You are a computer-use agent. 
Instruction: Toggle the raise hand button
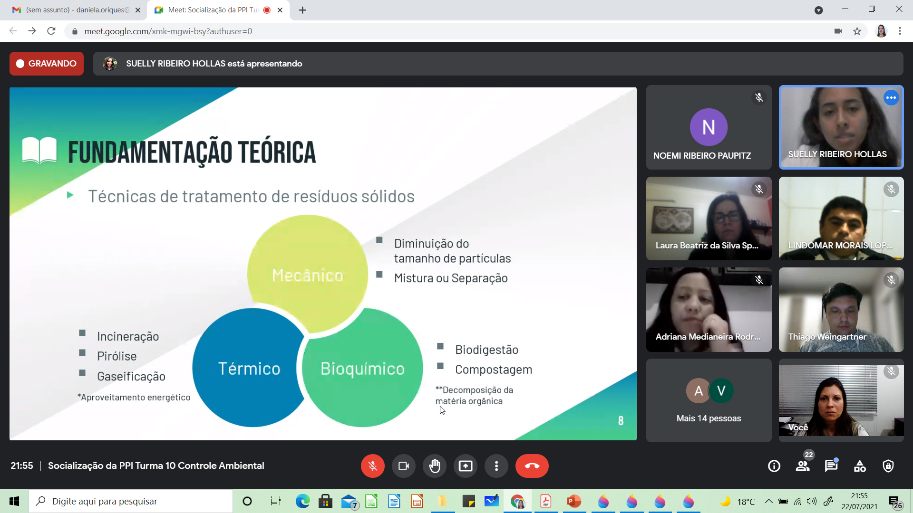(x=434, y=466)
